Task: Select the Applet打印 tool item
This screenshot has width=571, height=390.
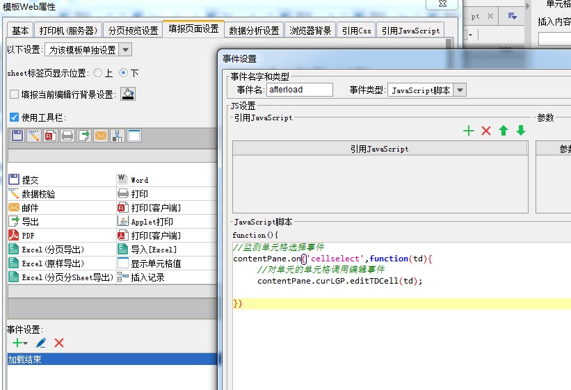Action: 167,221
